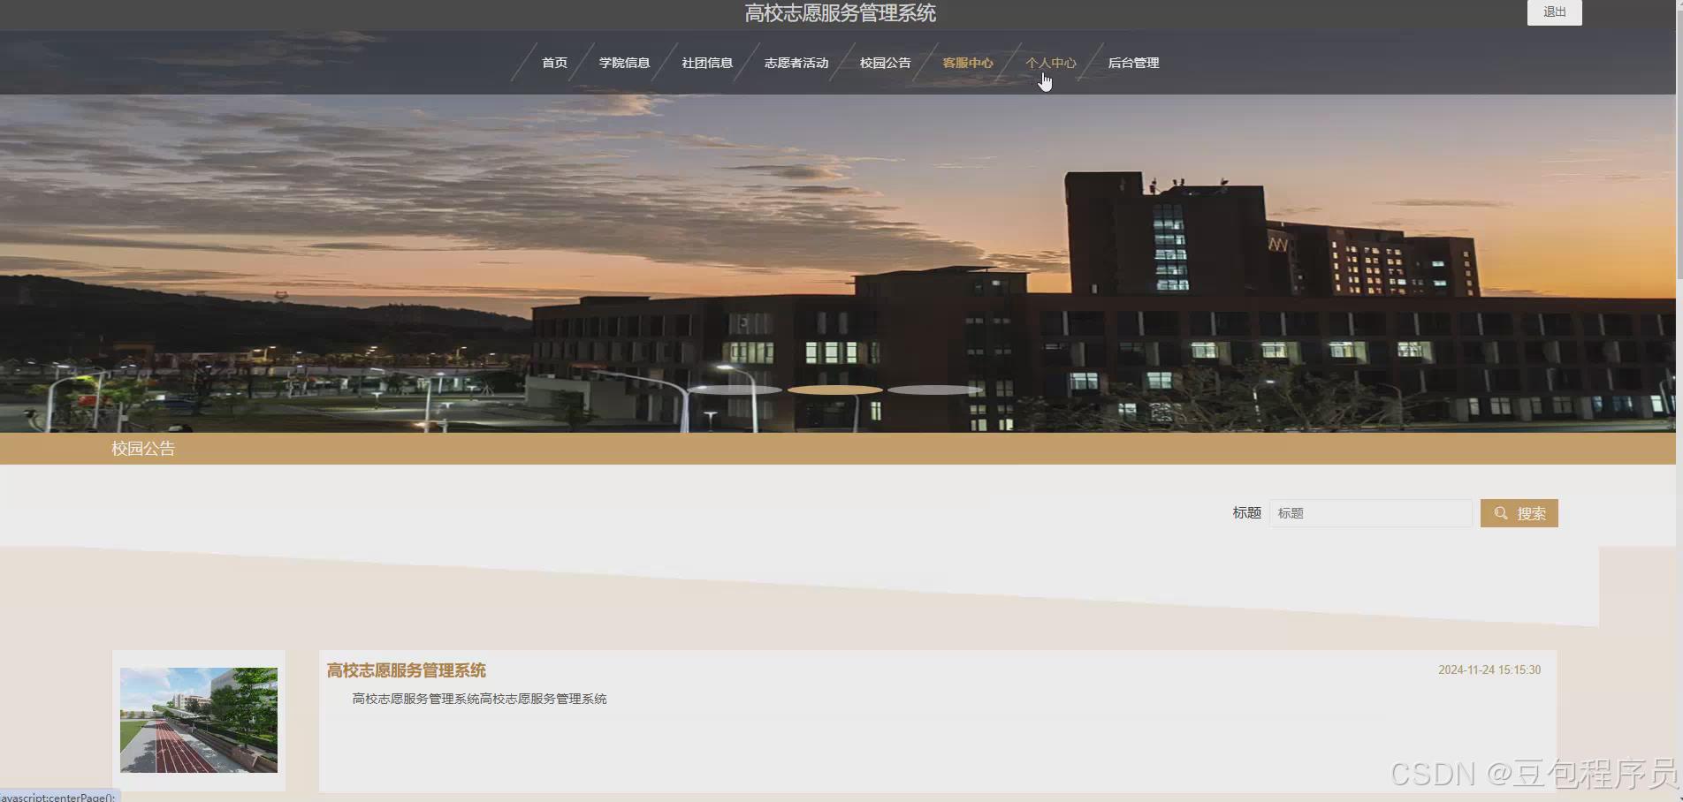Open the 高校志愿服务管理系统 announcement link
The image size is (1683, 802).
(405, 670)
